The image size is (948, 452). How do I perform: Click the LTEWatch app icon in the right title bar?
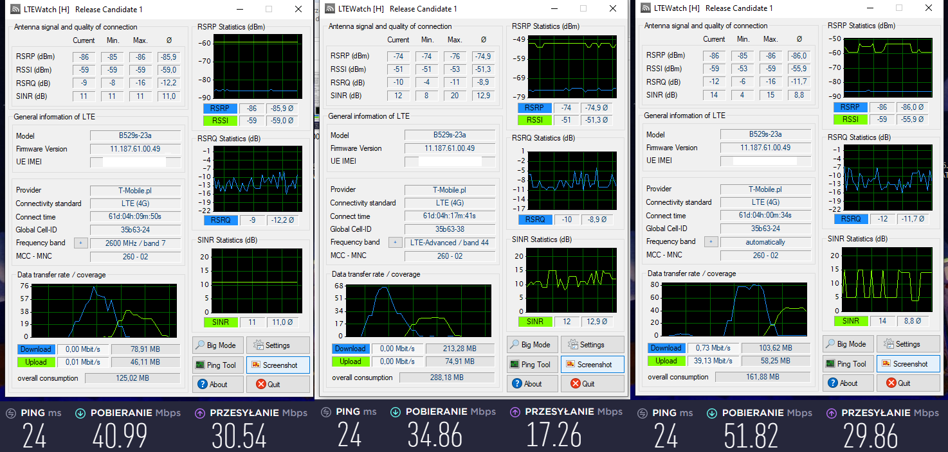point(646,8)
